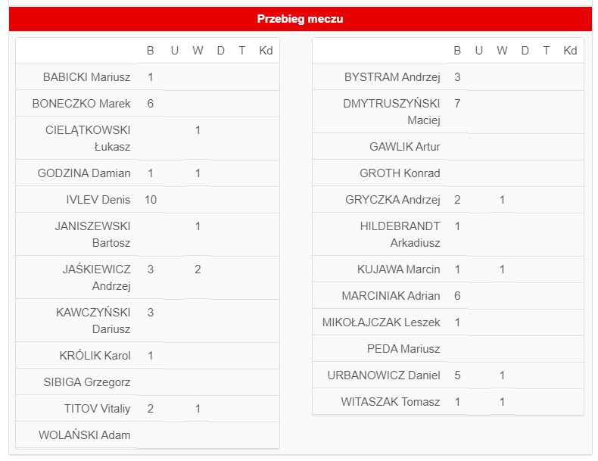598x461 pixels.
Task: Select player BABICKI Mariusz row
Action: click(147, 77)
